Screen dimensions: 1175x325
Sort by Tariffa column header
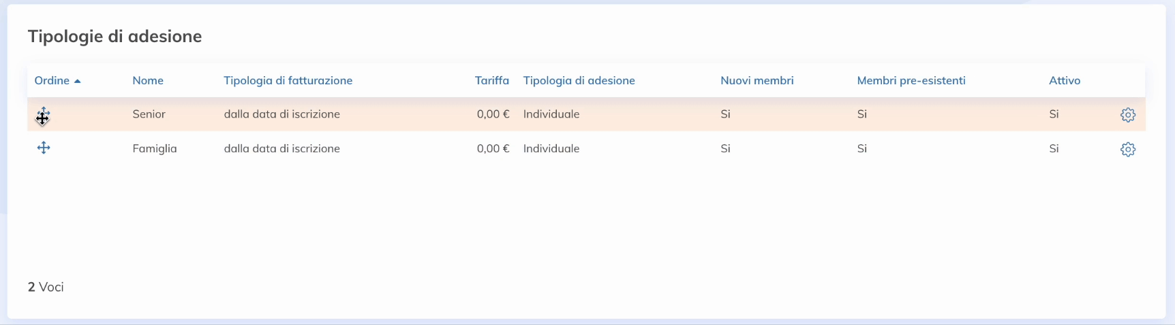point(492,80)
